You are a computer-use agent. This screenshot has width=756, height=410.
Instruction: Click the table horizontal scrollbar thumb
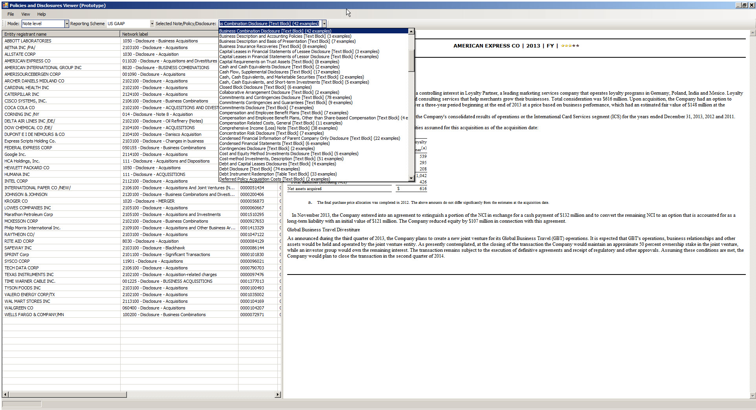(x=67, y=394)
